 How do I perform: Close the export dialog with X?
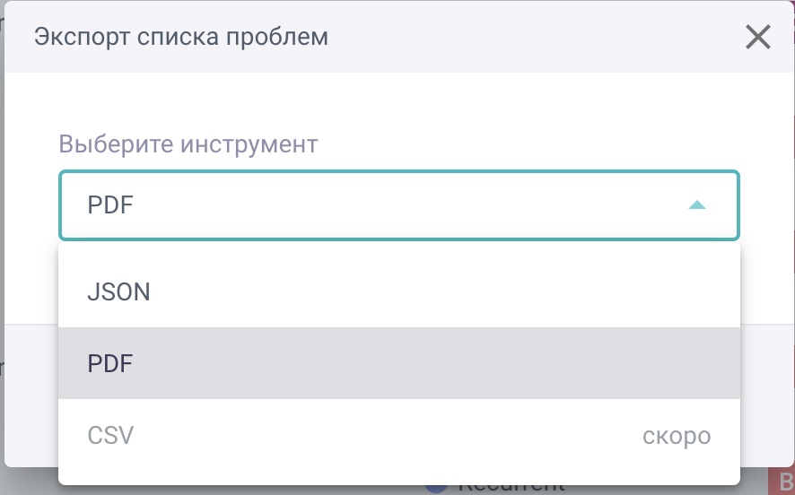[x=758, y=38]
